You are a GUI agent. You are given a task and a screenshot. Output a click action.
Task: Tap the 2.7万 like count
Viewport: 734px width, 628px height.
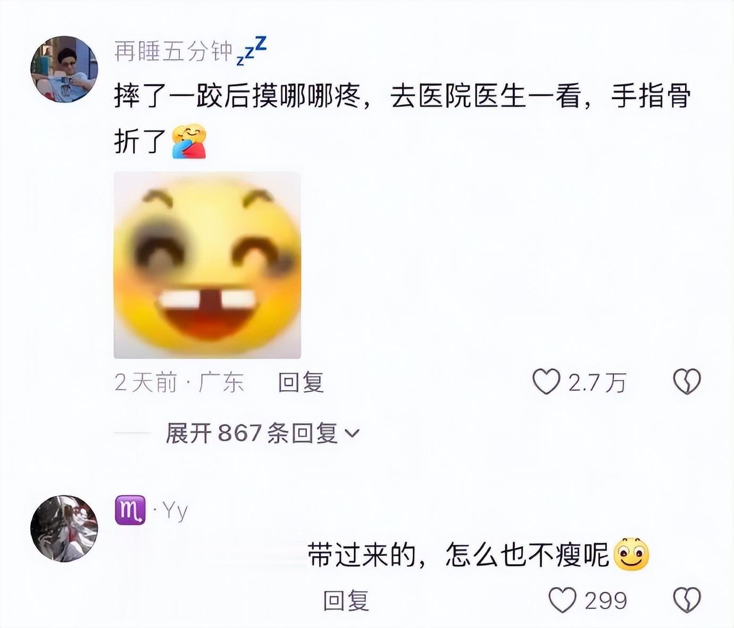coord(597,382)
